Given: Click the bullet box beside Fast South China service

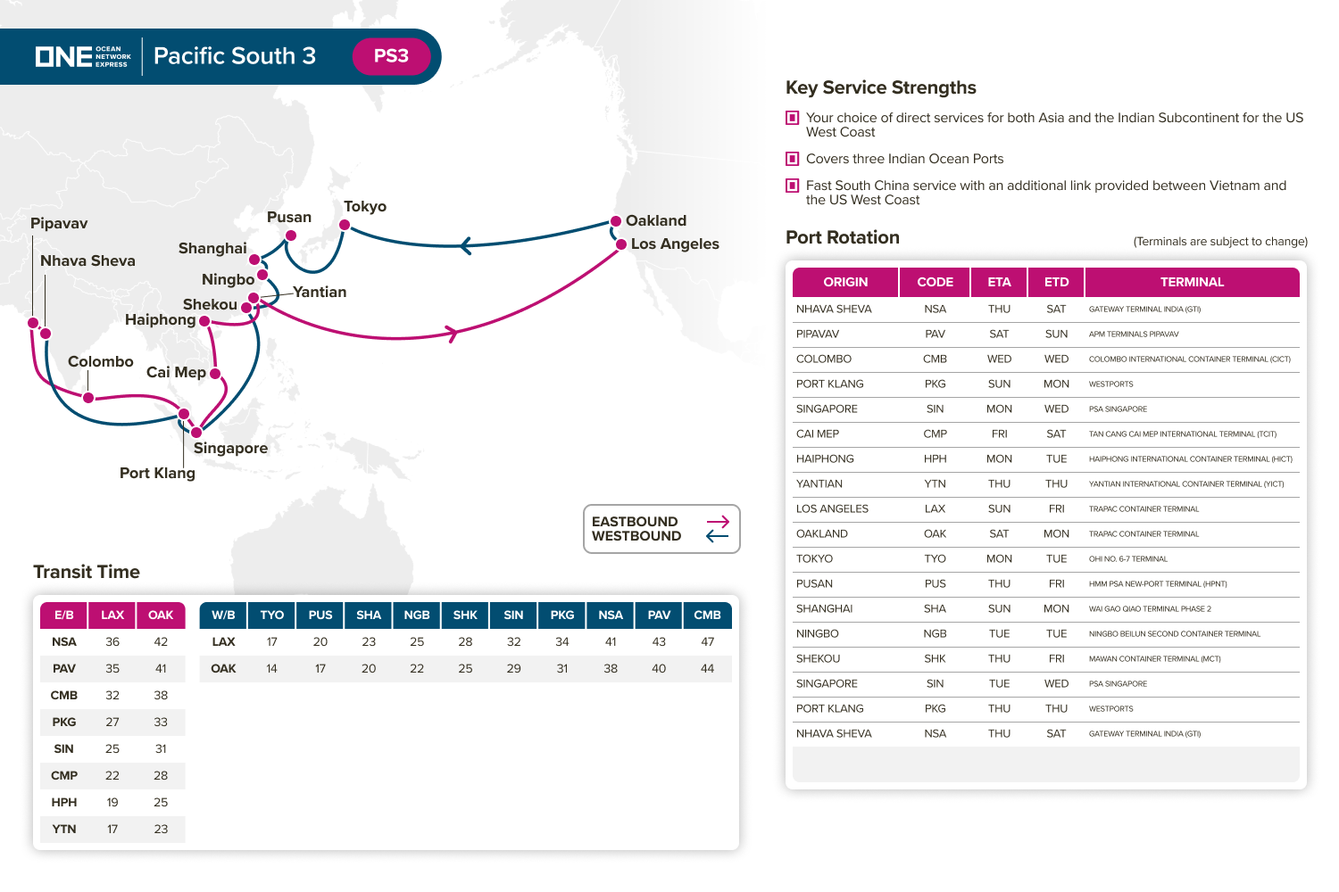Looking at the screenshot, I should pos(792,186).
